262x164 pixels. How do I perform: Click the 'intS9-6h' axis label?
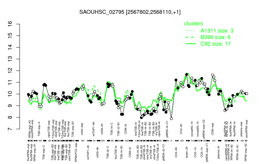[97, 152]
